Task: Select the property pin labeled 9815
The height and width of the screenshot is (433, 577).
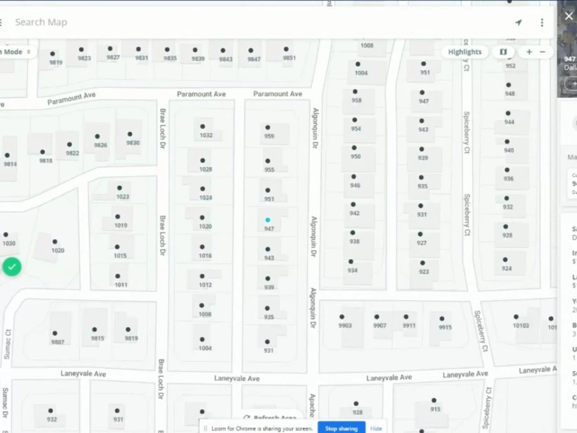Action: pyautogui.click(x=95, y=330)
